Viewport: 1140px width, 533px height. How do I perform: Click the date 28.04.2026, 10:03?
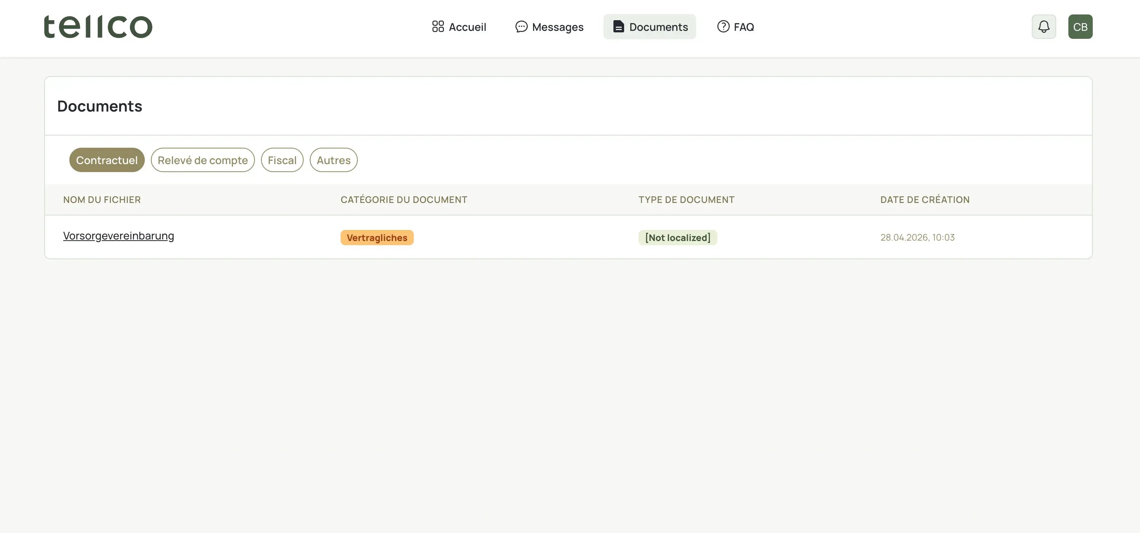[917, 238]
